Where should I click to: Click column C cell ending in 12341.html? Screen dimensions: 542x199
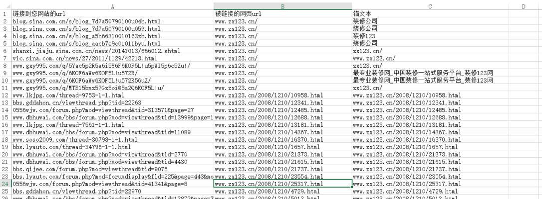[407, 102]
